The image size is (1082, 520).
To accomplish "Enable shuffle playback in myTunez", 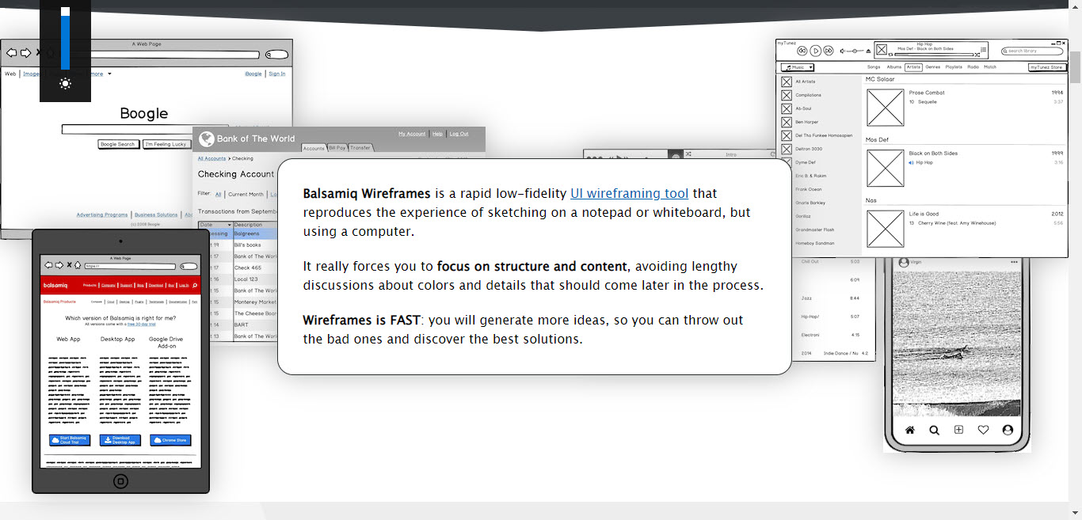I will coord(977,55).
